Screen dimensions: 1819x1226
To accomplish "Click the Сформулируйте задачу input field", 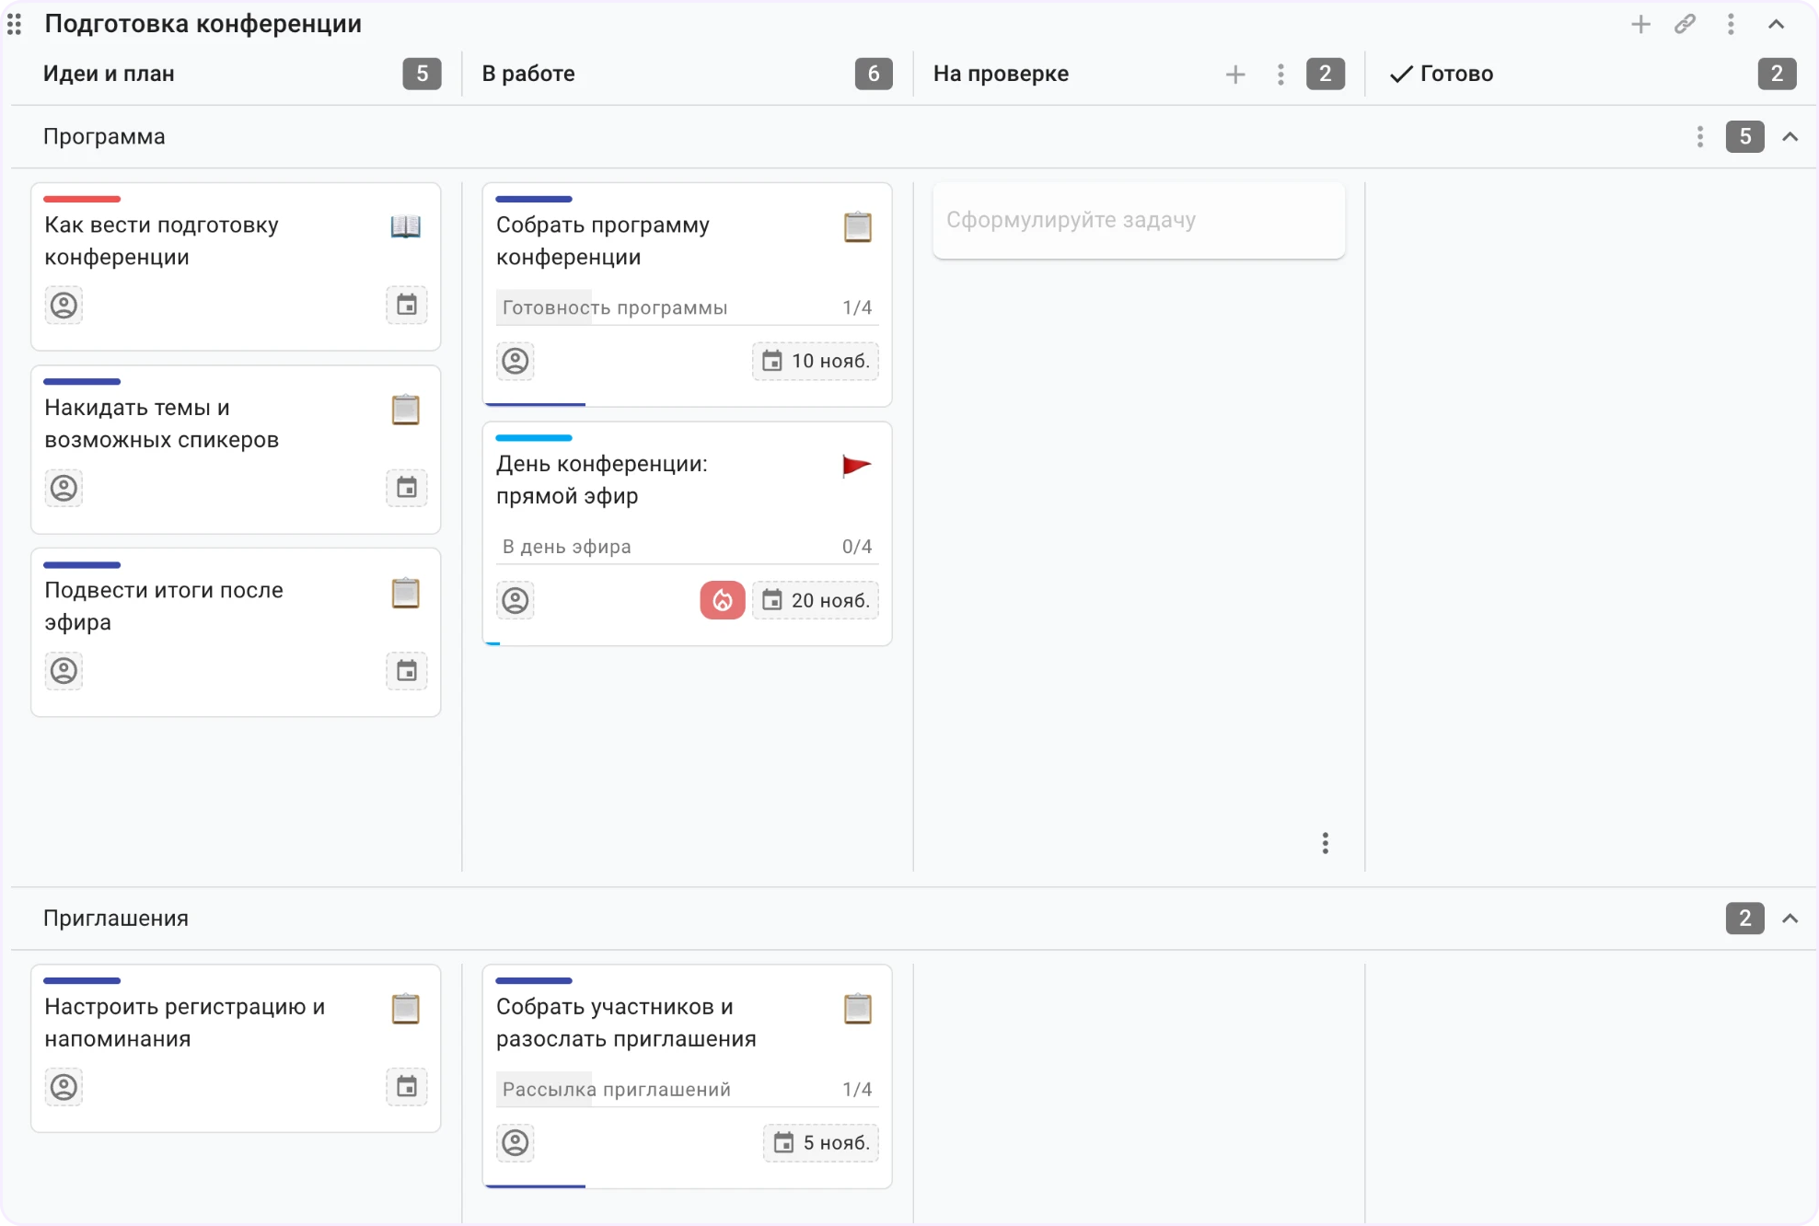I will click(1139, 220).
